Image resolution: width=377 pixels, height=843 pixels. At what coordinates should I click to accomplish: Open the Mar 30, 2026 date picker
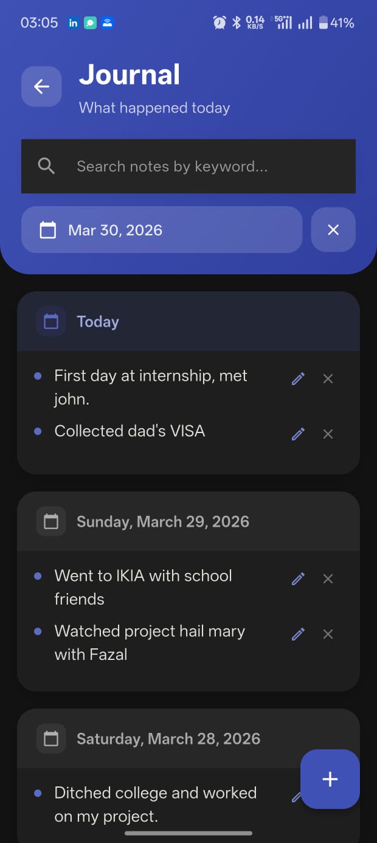[161, 229]
